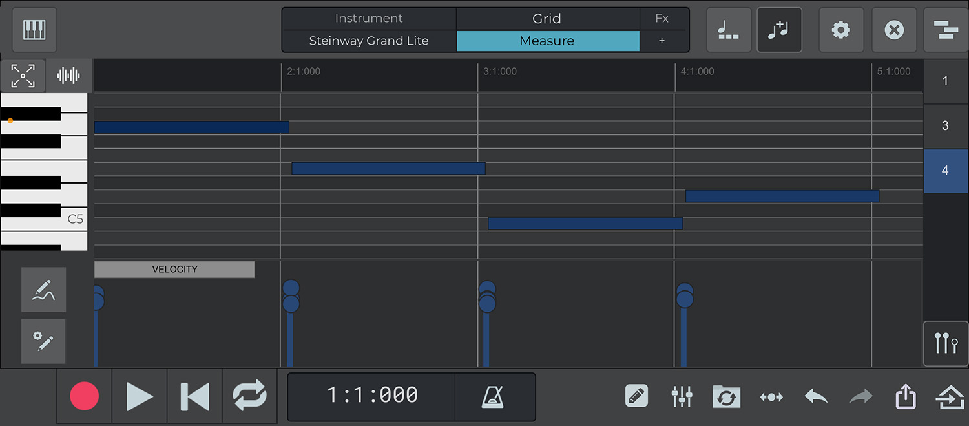Click the undo arrow icon

[816, 396]
